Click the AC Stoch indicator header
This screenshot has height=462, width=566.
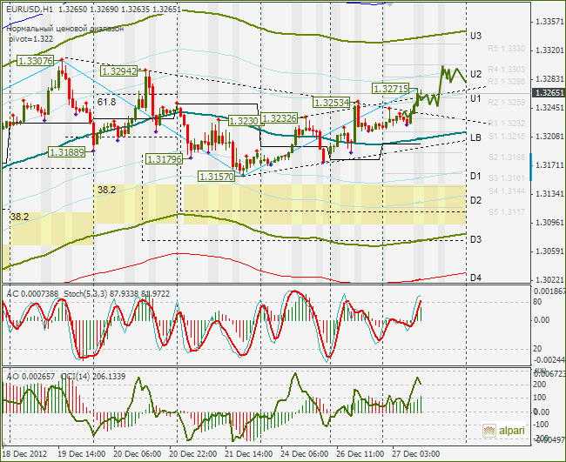(88, 293)
